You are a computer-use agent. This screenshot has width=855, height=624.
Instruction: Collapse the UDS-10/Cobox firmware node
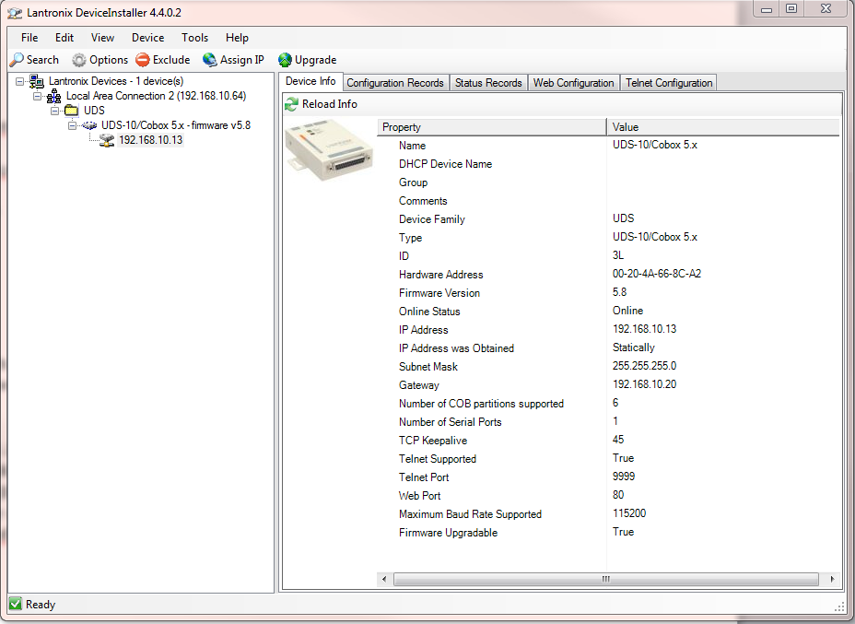tap(72, 125)
